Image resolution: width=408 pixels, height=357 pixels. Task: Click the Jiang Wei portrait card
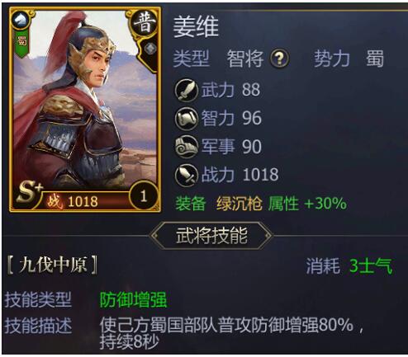(85, 110)
